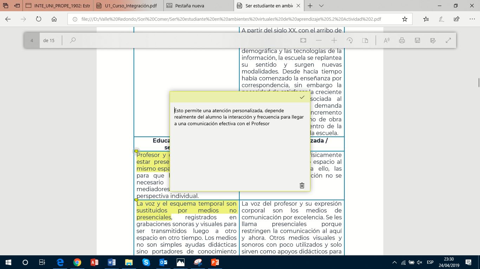The width and height of the screenshot is (480, 269).
Task: Confirm the note with the checkmark
Action: pos(302,97)
